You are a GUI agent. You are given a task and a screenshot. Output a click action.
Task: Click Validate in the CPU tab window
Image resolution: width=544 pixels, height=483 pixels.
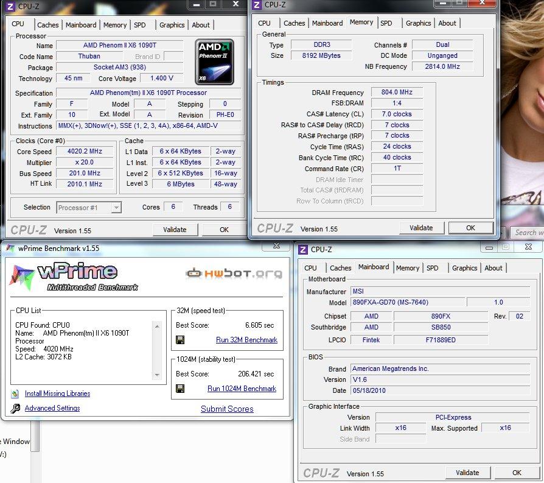[175, 230]
